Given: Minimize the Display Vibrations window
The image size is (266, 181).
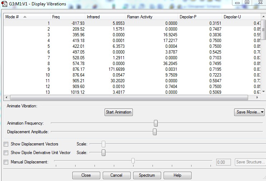Looking at the screenshot, I should click(x=237, y=3).
